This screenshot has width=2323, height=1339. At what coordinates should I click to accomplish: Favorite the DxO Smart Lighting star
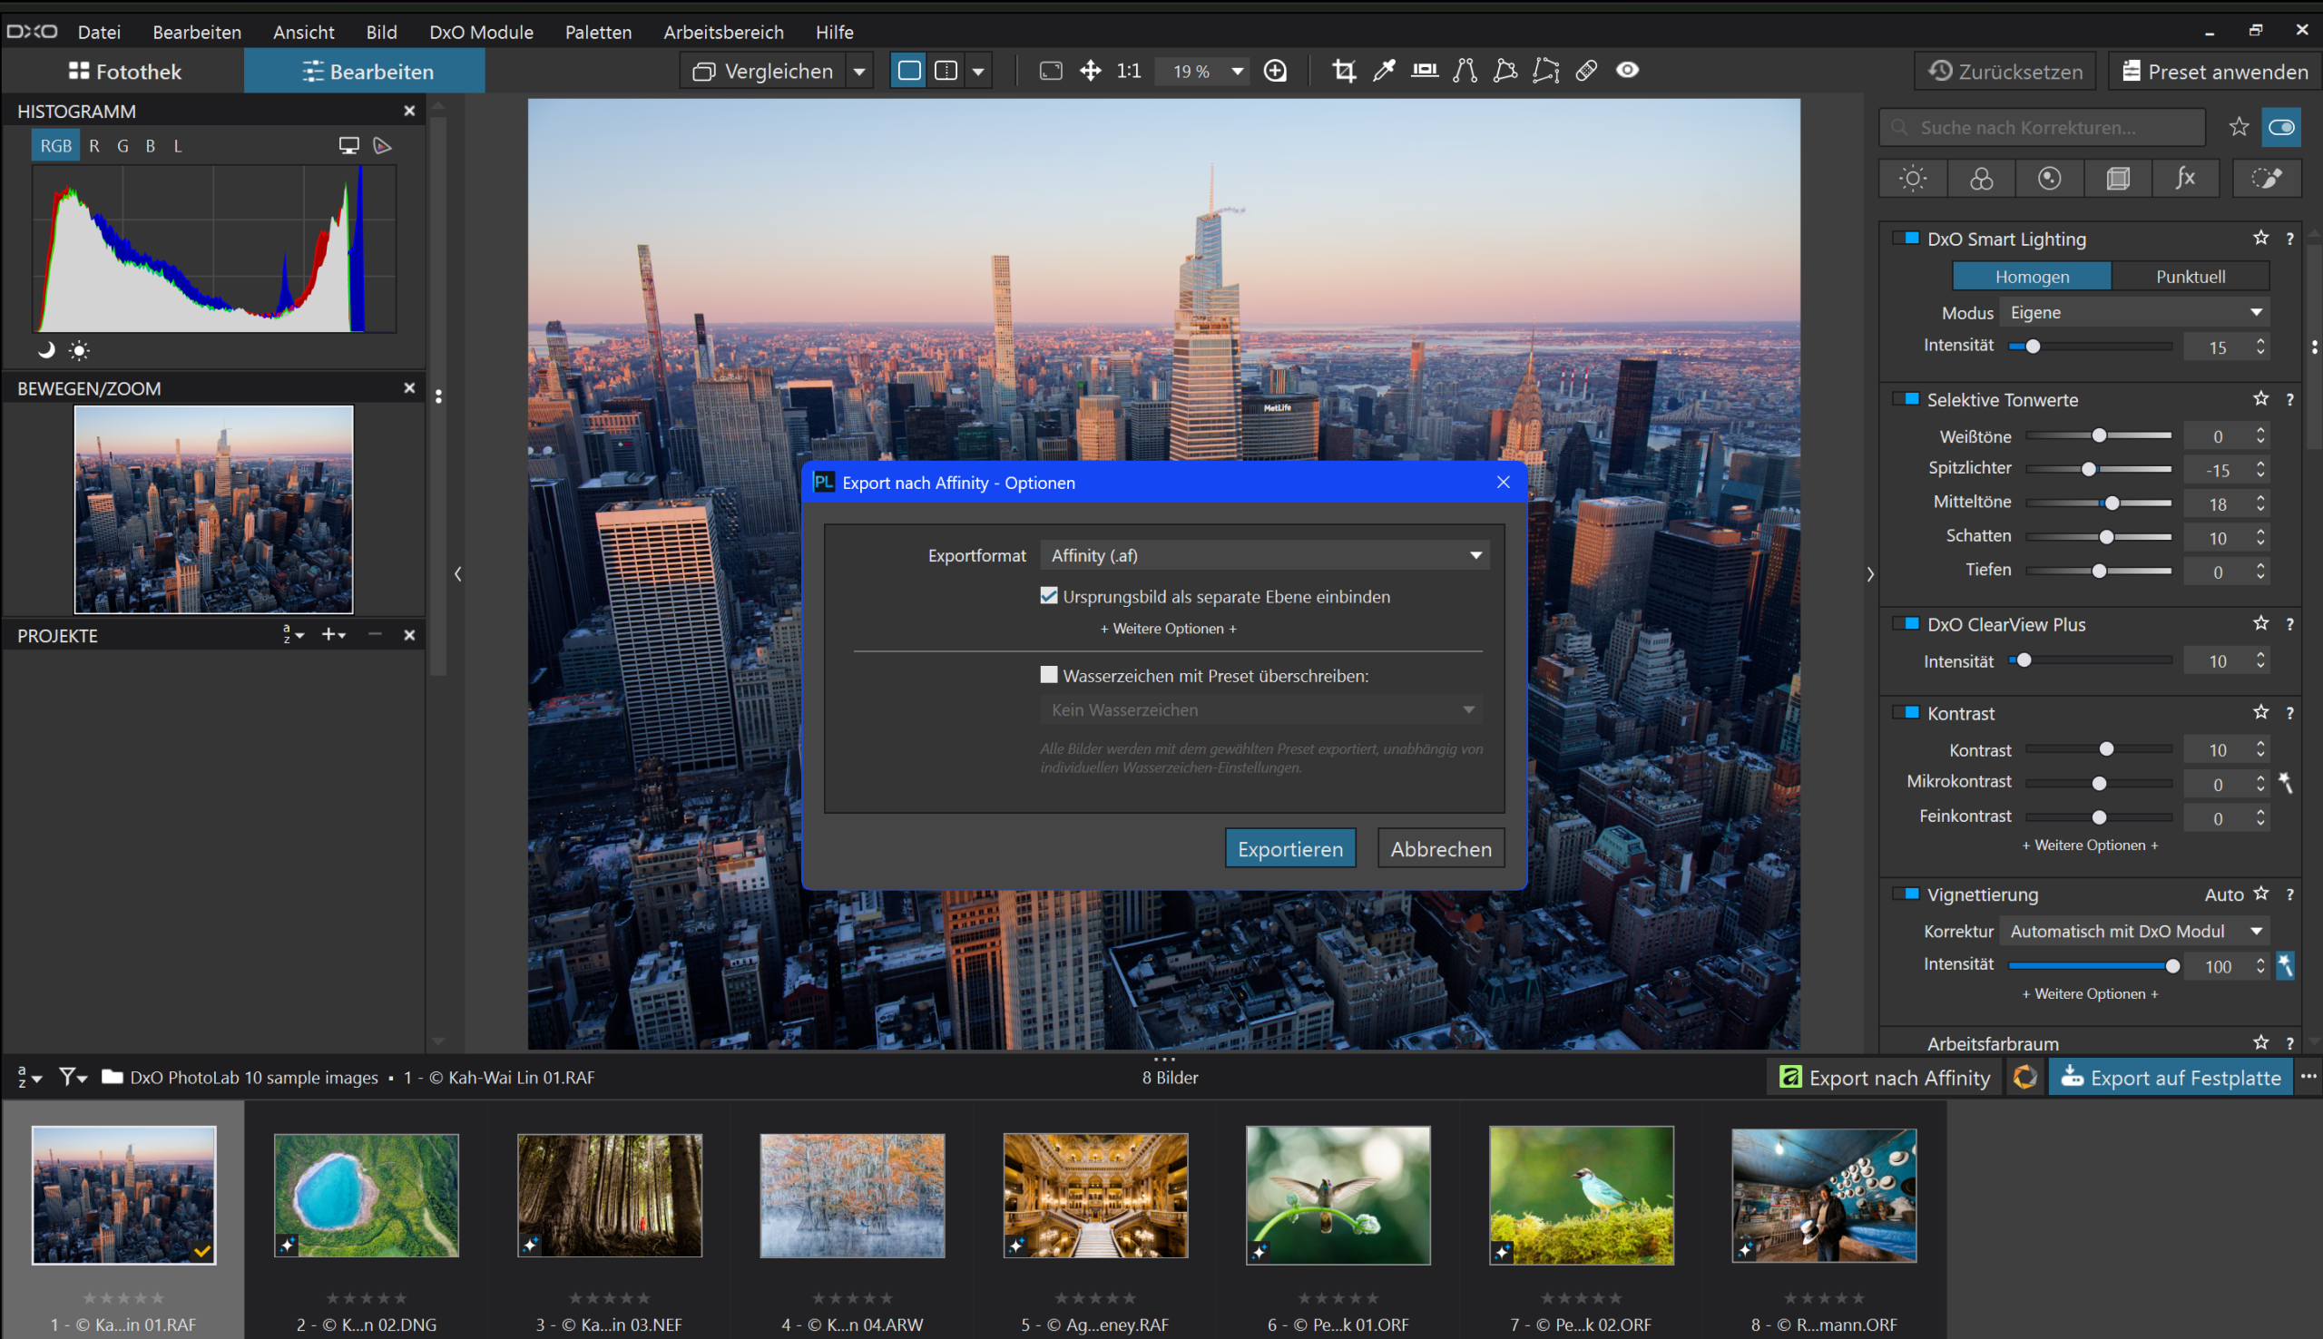(x=2260, y=239)
